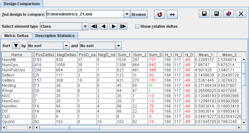
Task: Click left arrow of table horizontal scrollbar
Action: pyautogui.click(x=37, y=128)
